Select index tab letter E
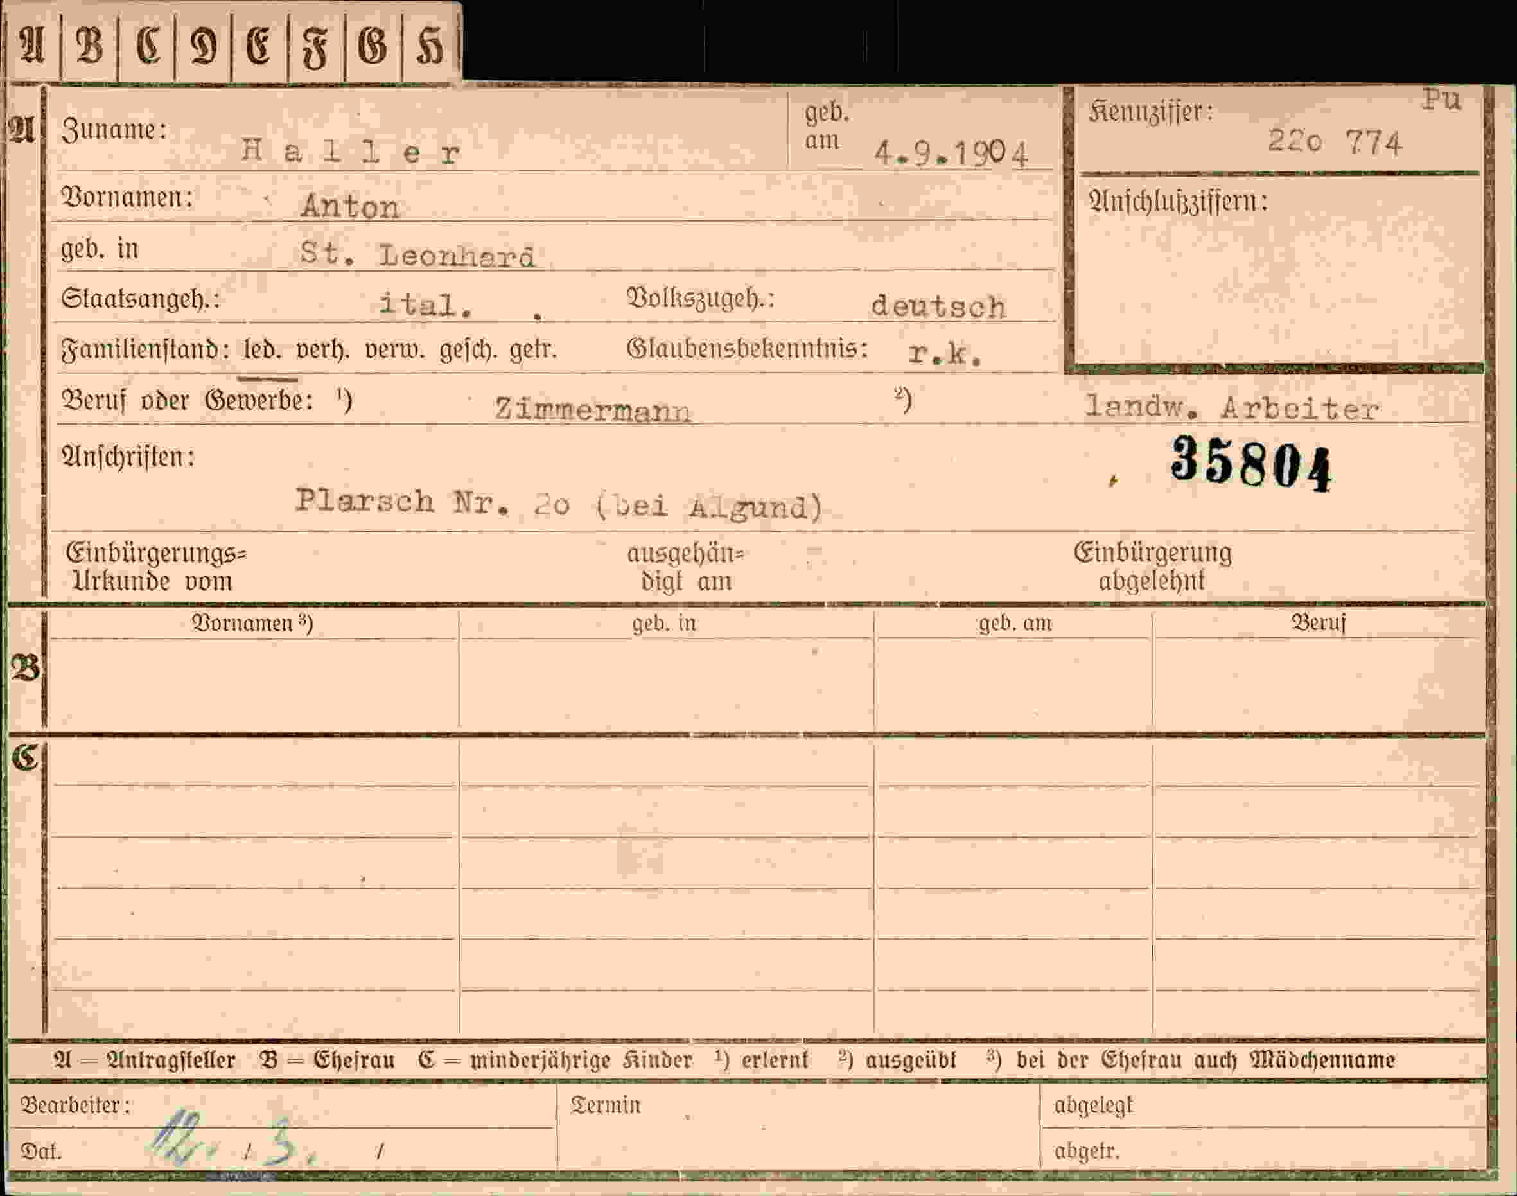Image resolution: width=1517 pixels, height=1196 pixels. pyautogui.click(x=259, y=46)
